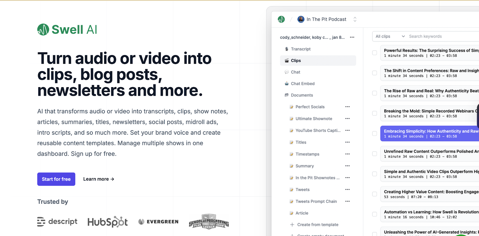Click the cody_schneider episode title

click(x=312, y=37)
